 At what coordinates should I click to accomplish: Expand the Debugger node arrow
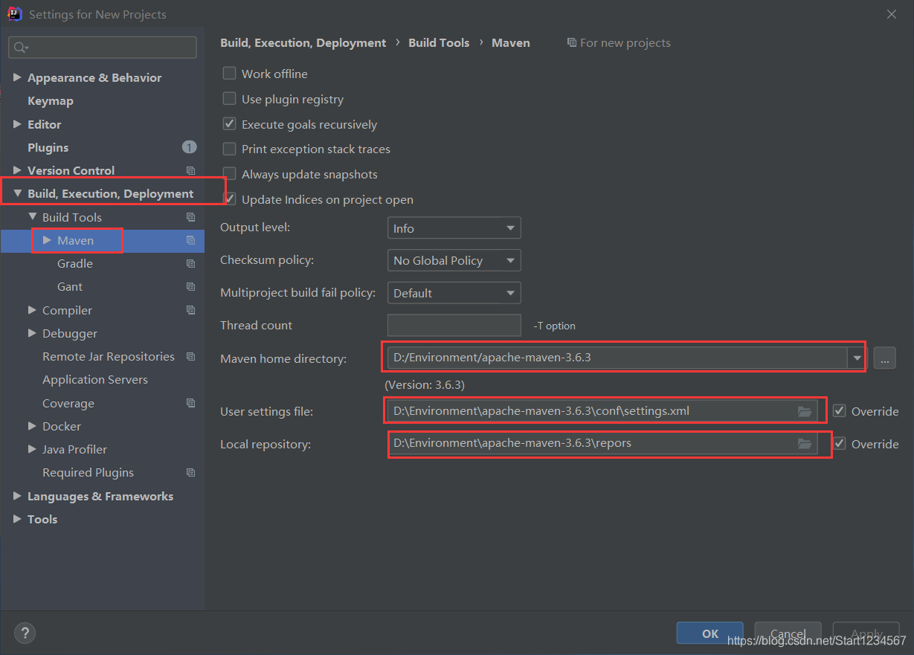32,333
